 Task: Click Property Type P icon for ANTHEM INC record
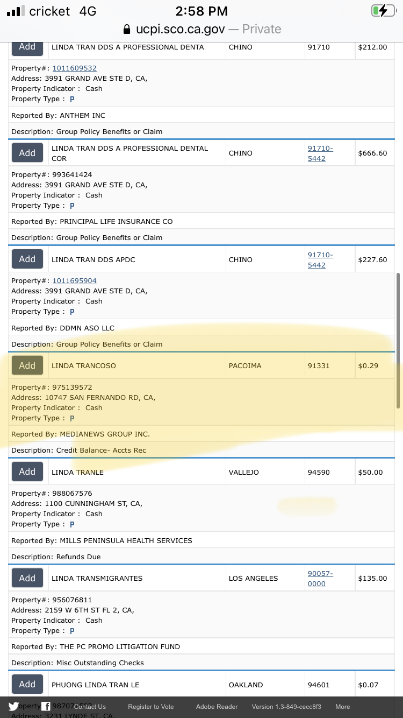(72, 99)
